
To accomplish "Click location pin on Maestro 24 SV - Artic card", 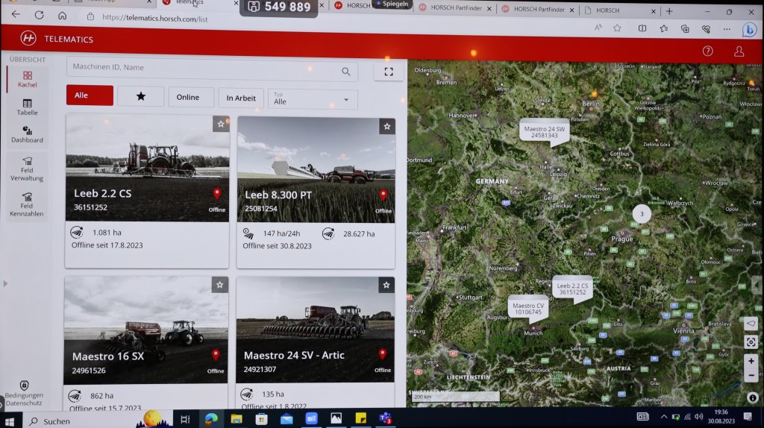I will [383, 353].
